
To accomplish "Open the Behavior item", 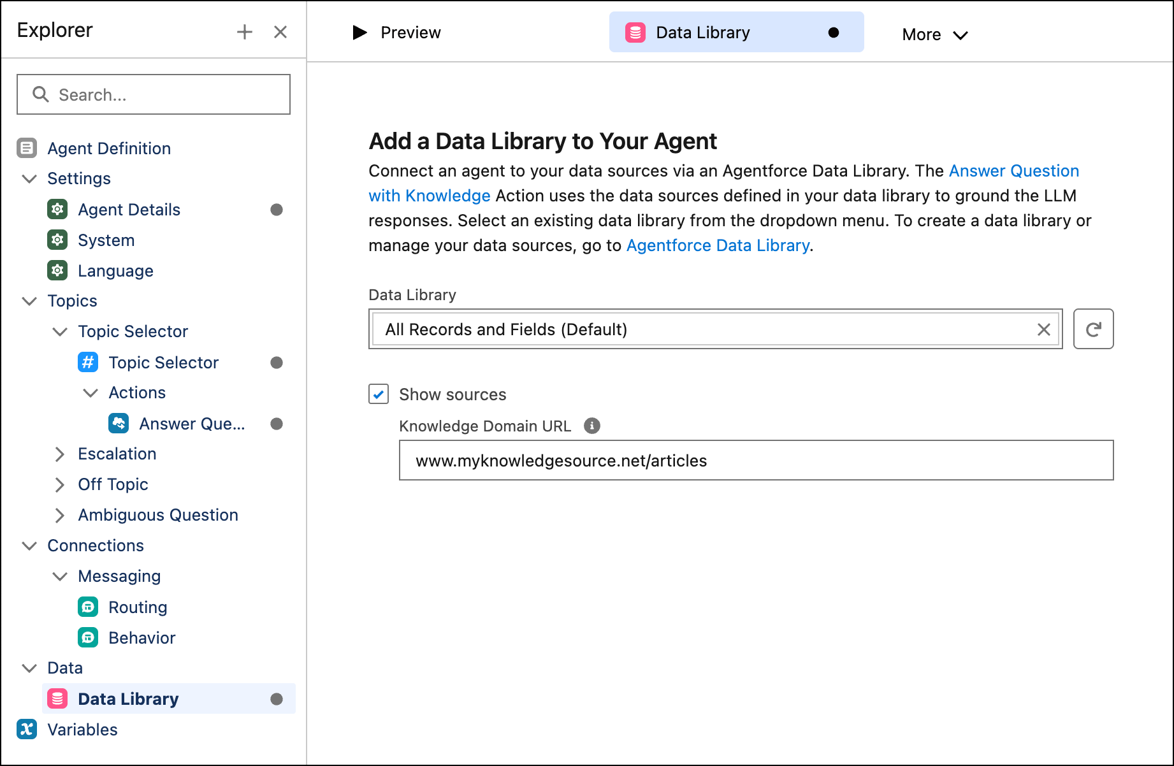I will [x=141, y=638].
